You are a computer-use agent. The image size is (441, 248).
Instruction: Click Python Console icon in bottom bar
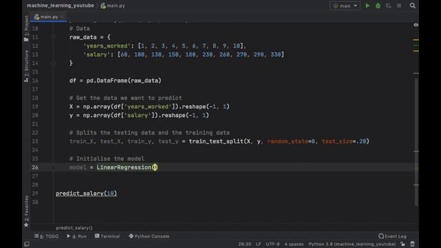tap(131, 236)
